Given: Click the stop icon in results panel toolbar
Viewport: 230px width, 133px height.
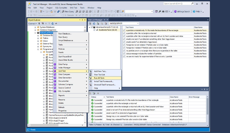Looking at the screenshot, I should pyautogui.click(x=98, y=93).
